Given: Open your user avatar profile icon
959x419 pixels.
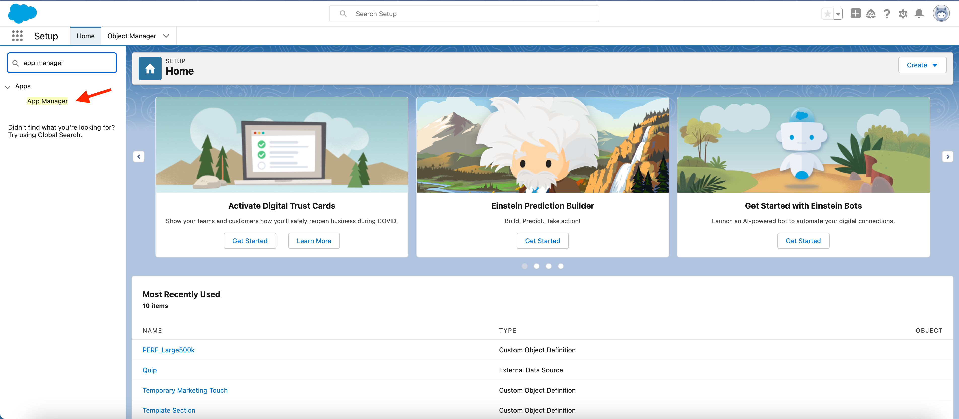Looking at the screenshot, I should click(x=941, y=13).
